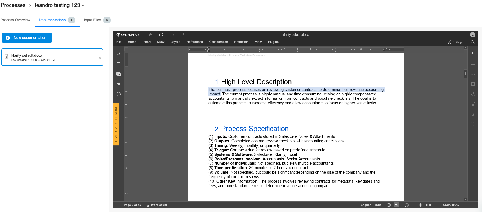482x212 pixels.
Task: Open text art settings in right sidebar
Action: pos(473,114)
